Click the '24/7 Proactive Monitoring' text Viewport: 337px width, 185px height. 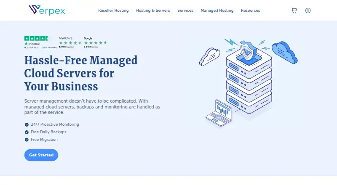pos(55,124)
